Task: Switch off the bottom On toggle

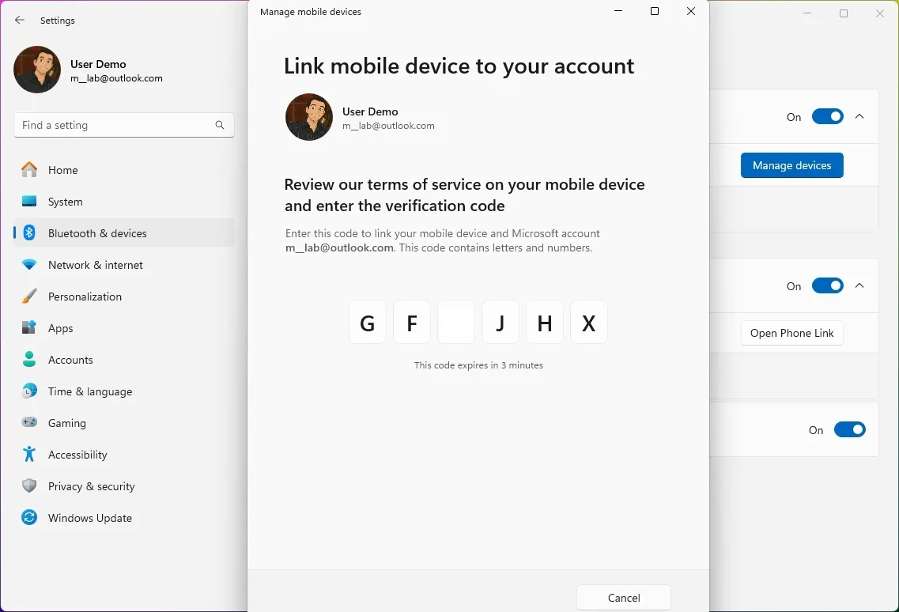Action: point(850,429)
